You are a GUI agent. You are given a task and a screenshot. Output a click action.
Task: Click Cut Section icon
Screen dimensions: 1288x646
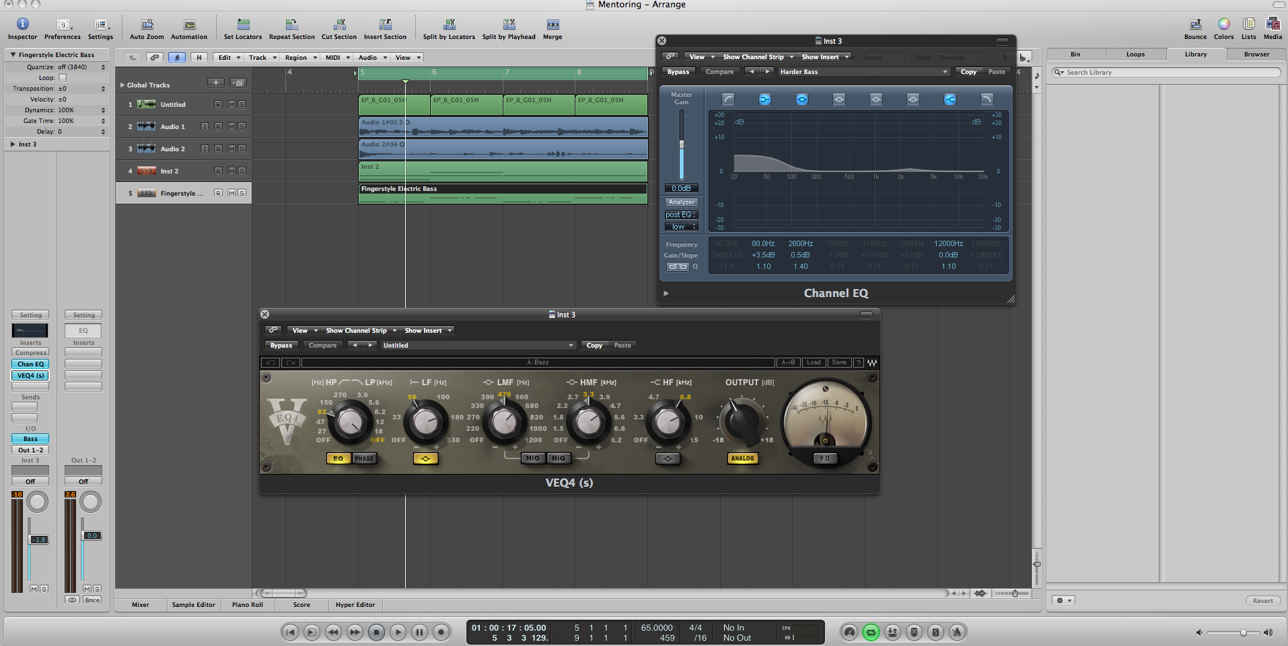(x=339, y=25)
